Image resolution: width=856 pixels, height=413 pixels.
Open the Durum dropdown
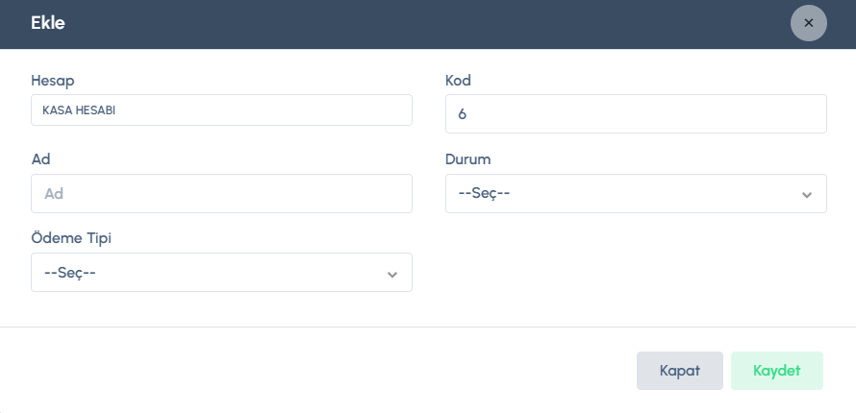click(636, 193)
